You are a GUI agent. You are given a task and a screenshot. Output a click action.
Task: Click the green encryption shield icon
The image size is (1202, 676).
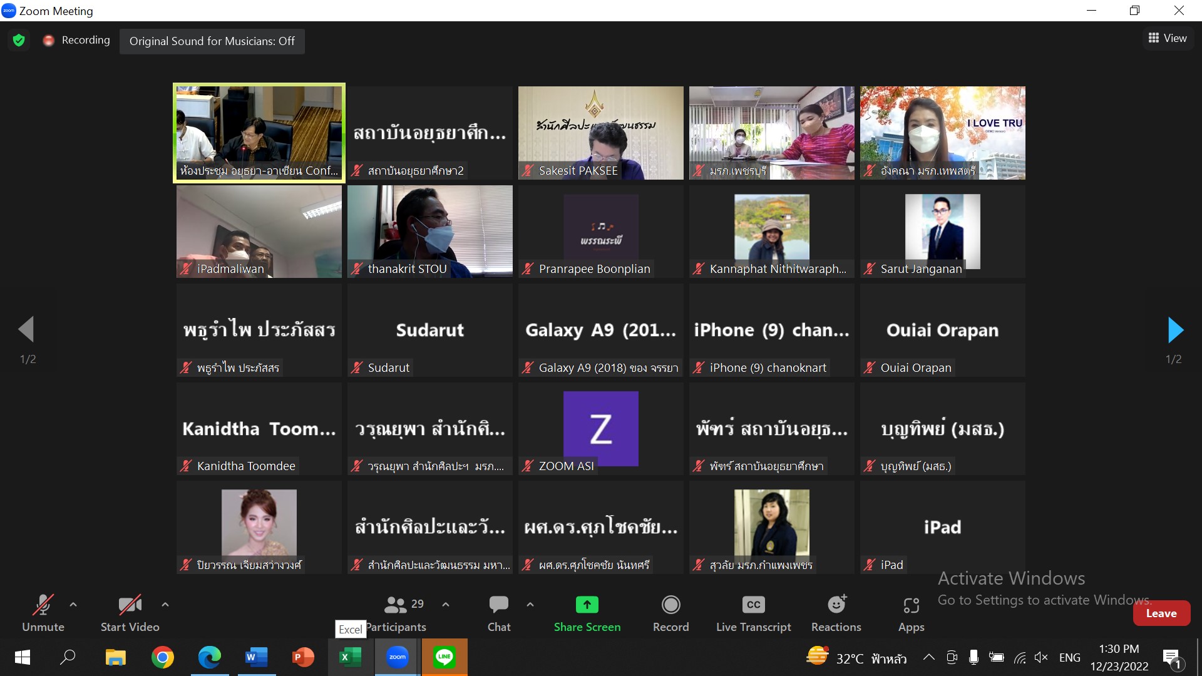coord(19,41)
